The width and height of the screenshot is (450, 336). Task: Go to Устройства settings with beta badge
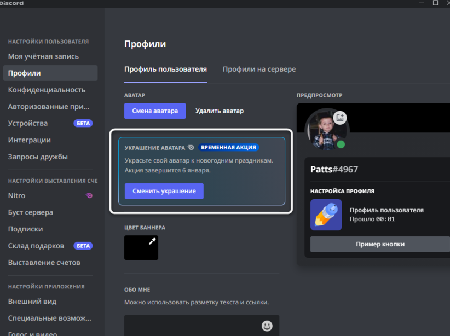pyautogui.click(x=28, y=123)
